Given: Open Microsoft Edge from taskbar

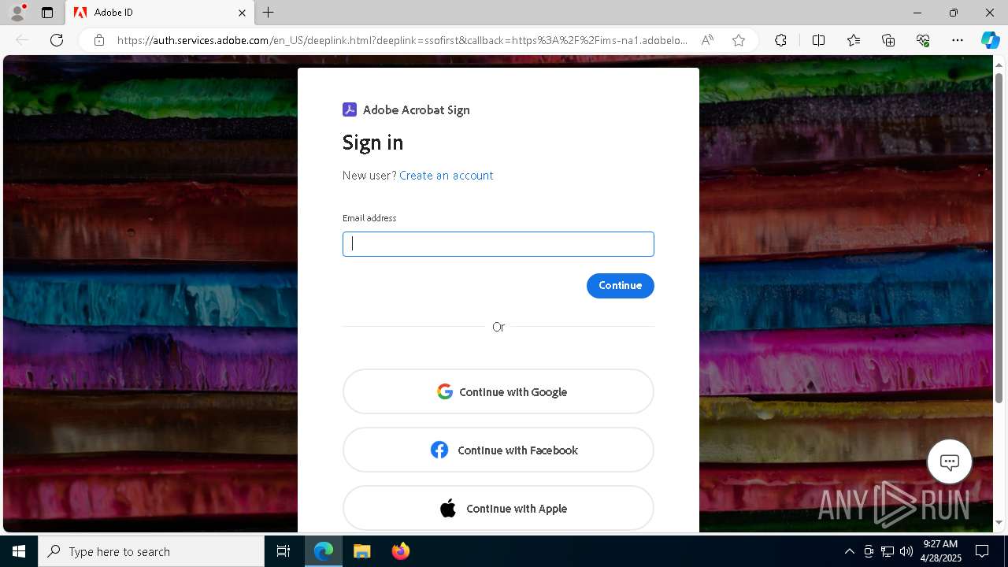Looking at the screenshot, I should pyautogui.click(x=324, y=551).
